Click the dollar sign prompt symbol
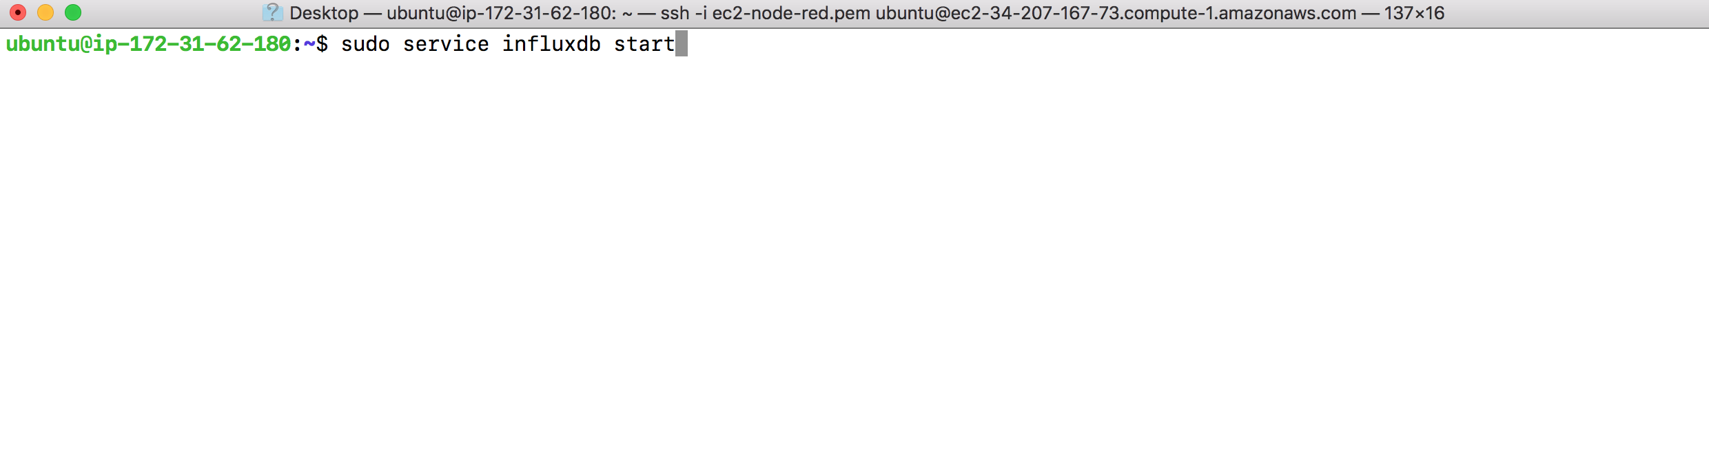 (322, 44)
